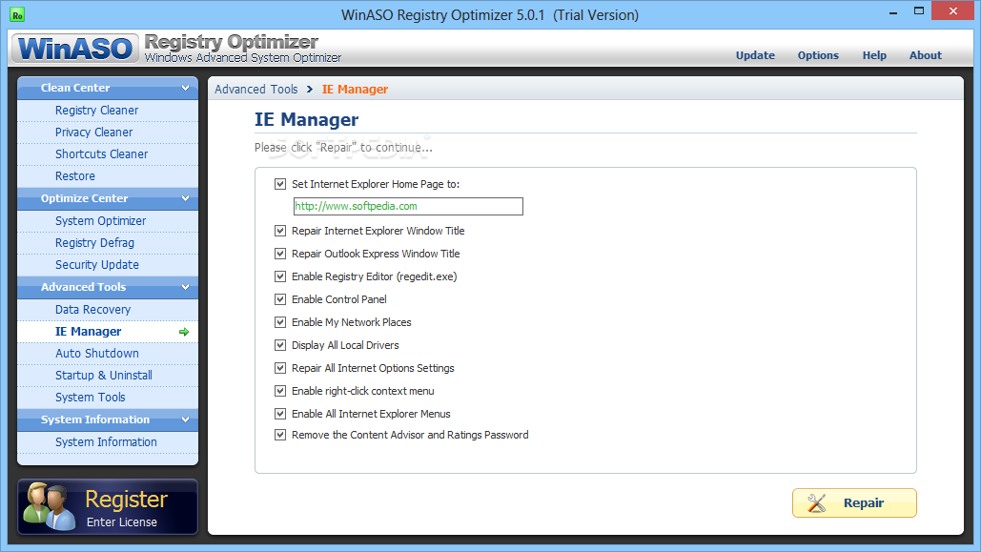Uncheck Repair All Internet Options Settings
This screenshot has width=981, height=552.
tap(280, 368)
